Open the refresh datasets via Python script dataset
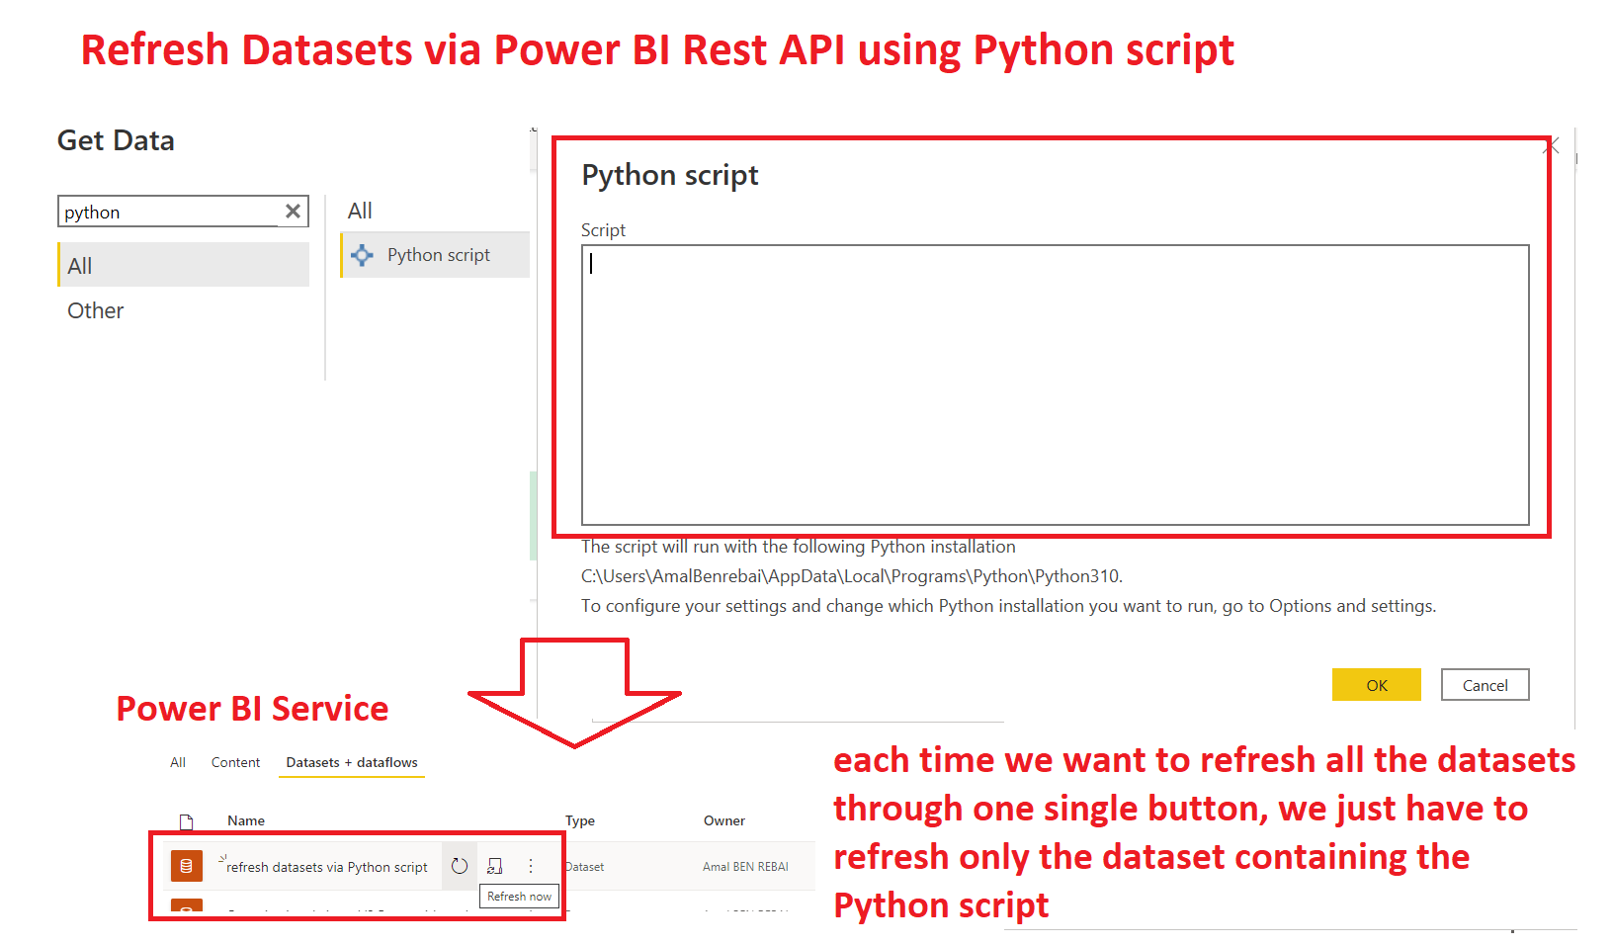The width and height of the screenshot is (1613, 945). coord(326,866)
